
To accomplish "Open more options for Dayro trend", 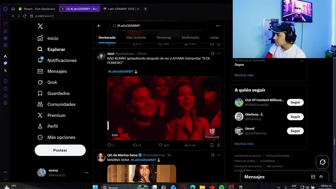I will pos(302,61).
